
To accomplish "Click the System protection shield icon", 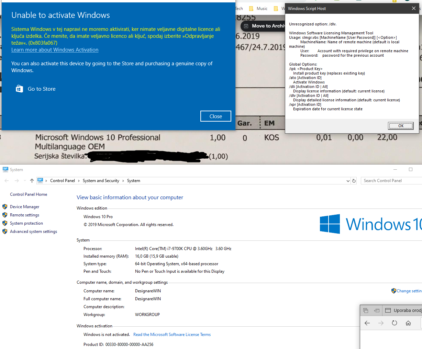I will click(x=5, y=223).
